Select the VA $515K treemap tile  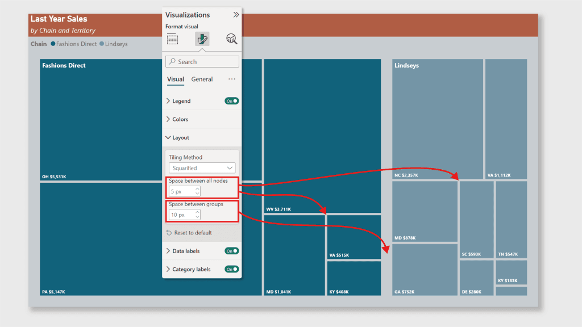pyautogui.click(x=354, y=237)
